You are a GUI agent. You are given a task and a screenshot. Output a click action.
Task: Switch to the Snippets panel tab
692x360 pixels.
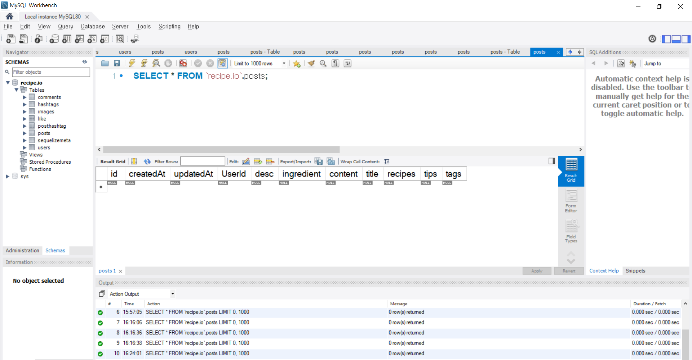point(635,270)
